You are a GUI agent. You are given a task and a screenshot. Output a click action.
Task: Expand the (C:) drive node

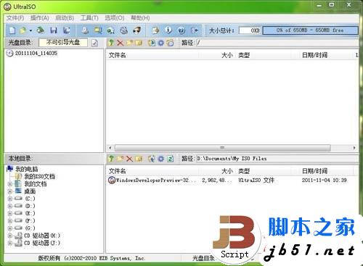tap(10, 199)
